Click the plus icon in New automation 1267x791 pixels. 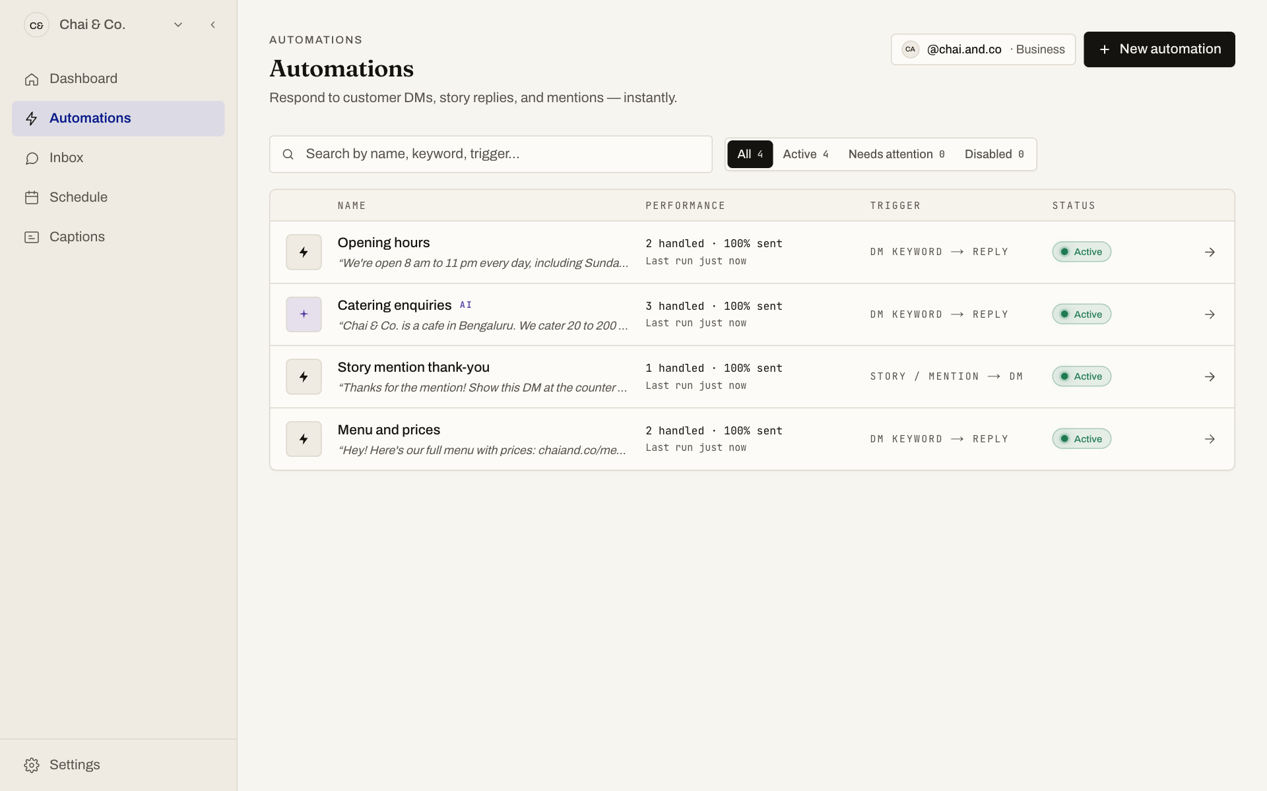pyautogui.click(x=1105, y=49)
